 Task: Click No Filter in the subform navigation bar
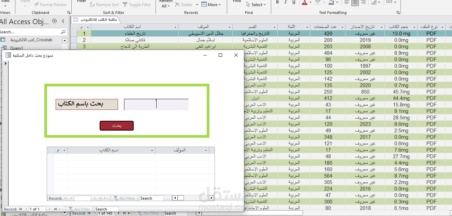[125, 198]
